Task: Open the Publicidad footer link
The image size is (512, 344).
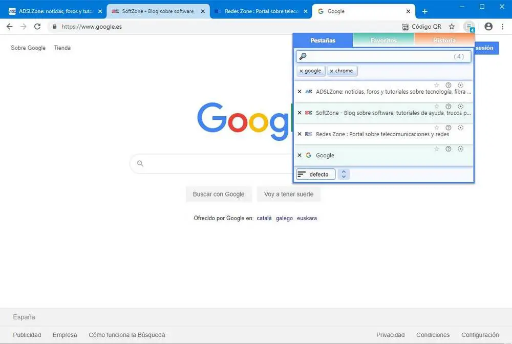Action: (x=27, y=335)
